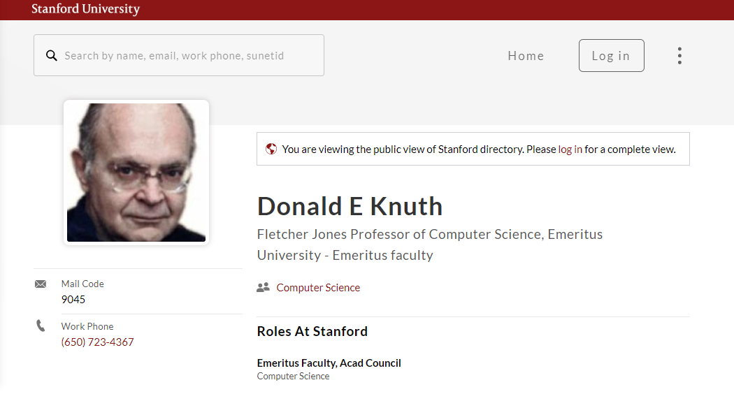Click the search magnifier icon

[52, 56]
